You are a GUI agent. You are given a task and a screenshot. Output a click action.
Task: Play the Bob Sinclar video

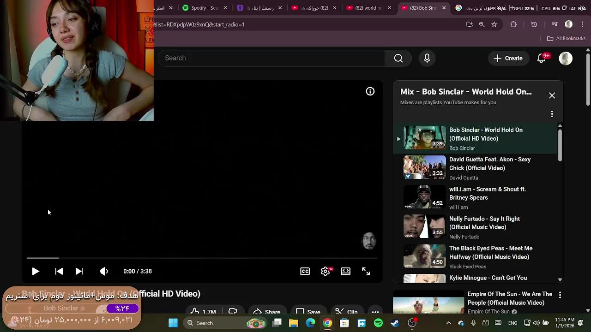coord(36,272)
